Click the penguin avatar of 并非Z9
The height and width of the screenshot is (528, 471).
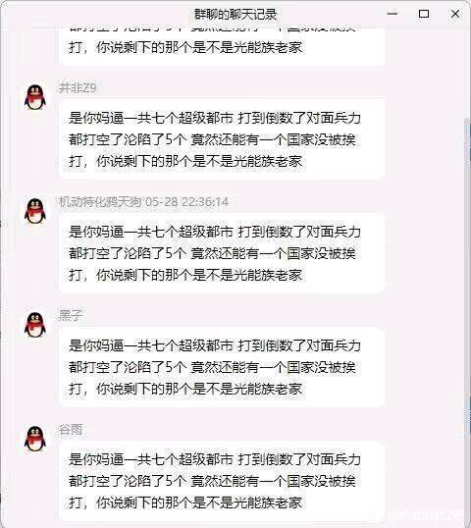point(35,97)
